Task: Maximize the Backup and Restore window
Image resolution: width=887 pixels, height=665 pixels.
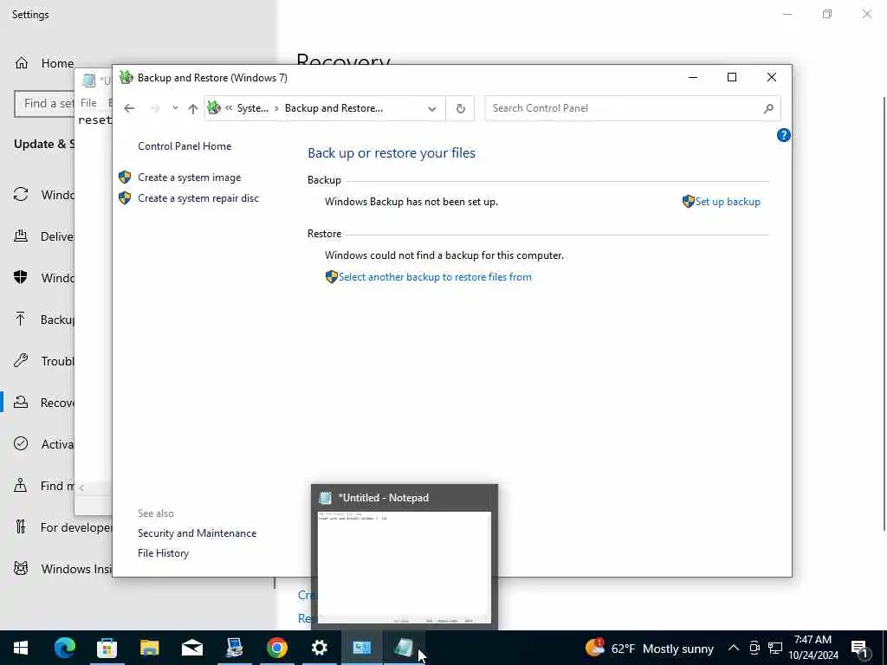Action: click(x=731, y=77)
